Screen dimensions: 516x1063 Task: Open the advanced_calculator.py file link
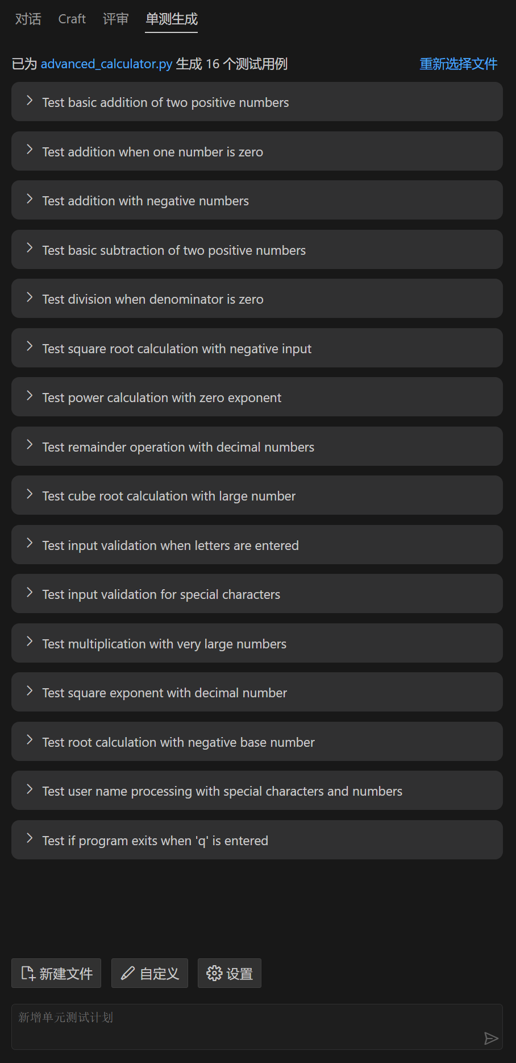[x=106, y=64]
